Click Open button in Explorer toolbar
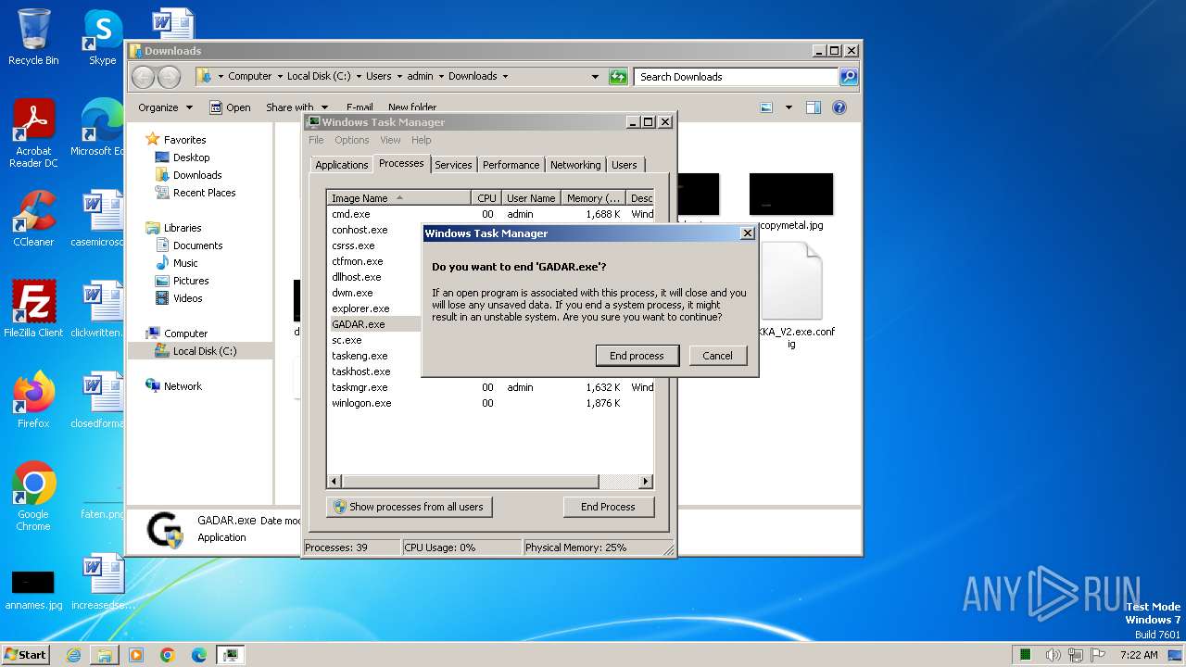The image size is (1186, 667). (x=230, y=107)
